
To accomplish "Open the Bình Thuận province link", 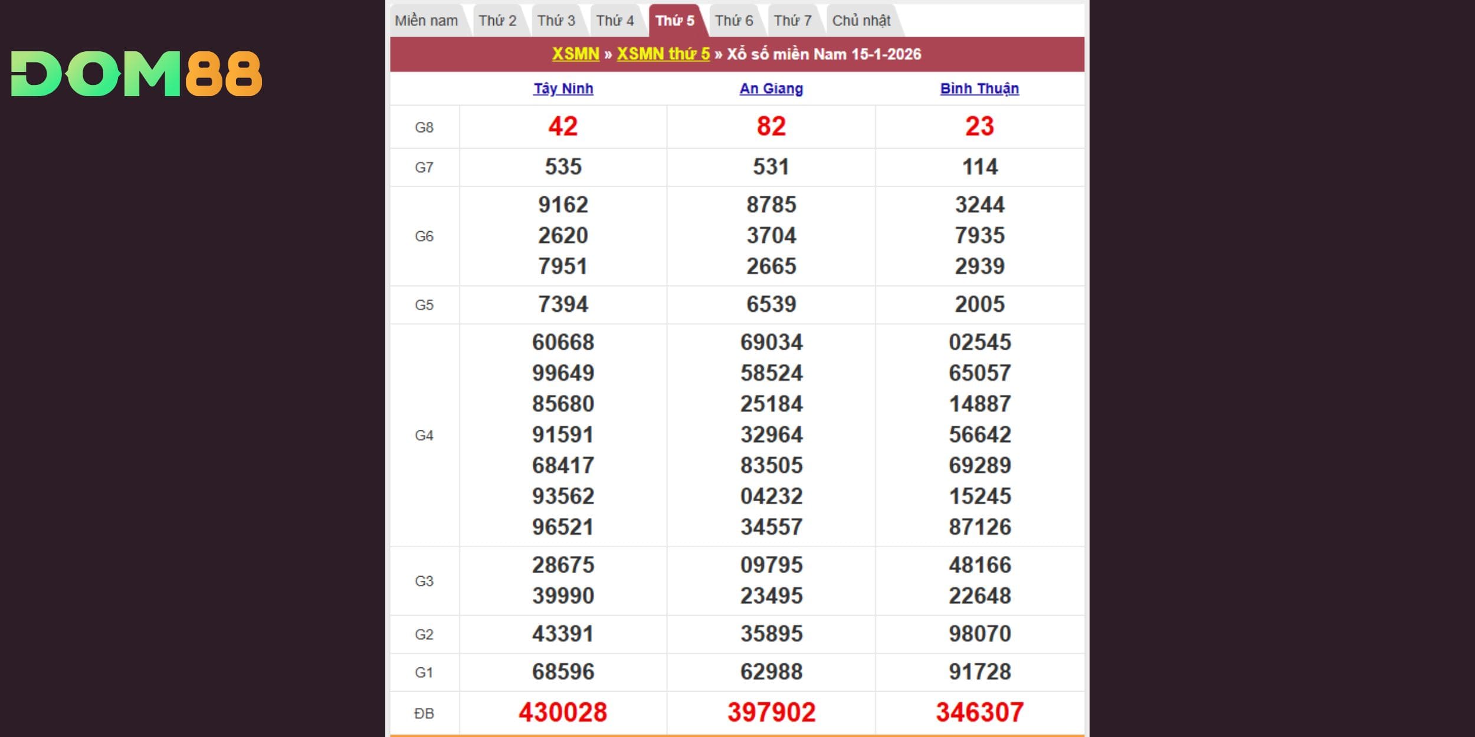I will pos(979,88).
